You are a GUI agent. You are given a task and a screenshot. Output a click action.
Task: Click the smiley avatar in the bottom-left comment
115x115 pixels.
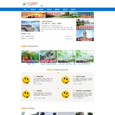point(26,94)
